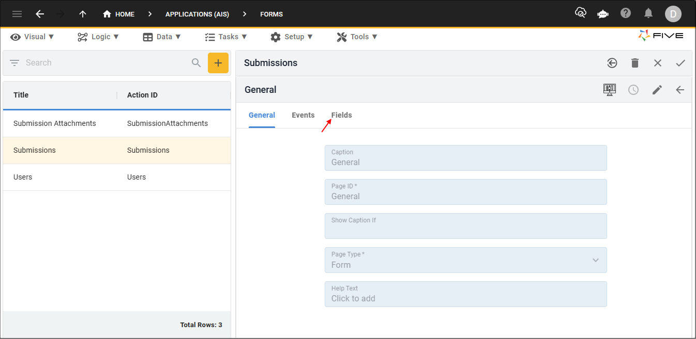Click the pencil edit icon

(657, 90)
